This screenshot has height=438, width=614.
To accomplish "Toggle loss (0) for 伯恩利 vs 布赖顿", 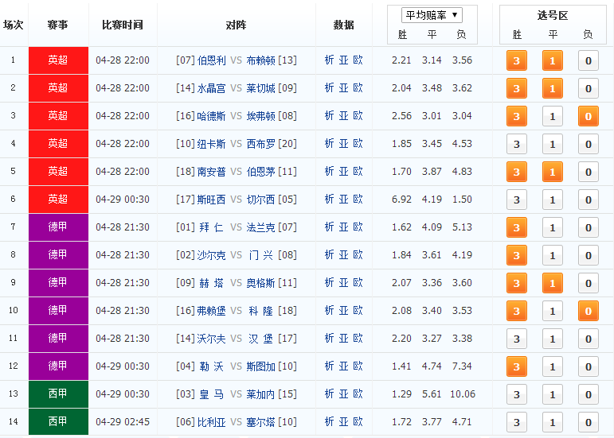I will click(589, 60).
